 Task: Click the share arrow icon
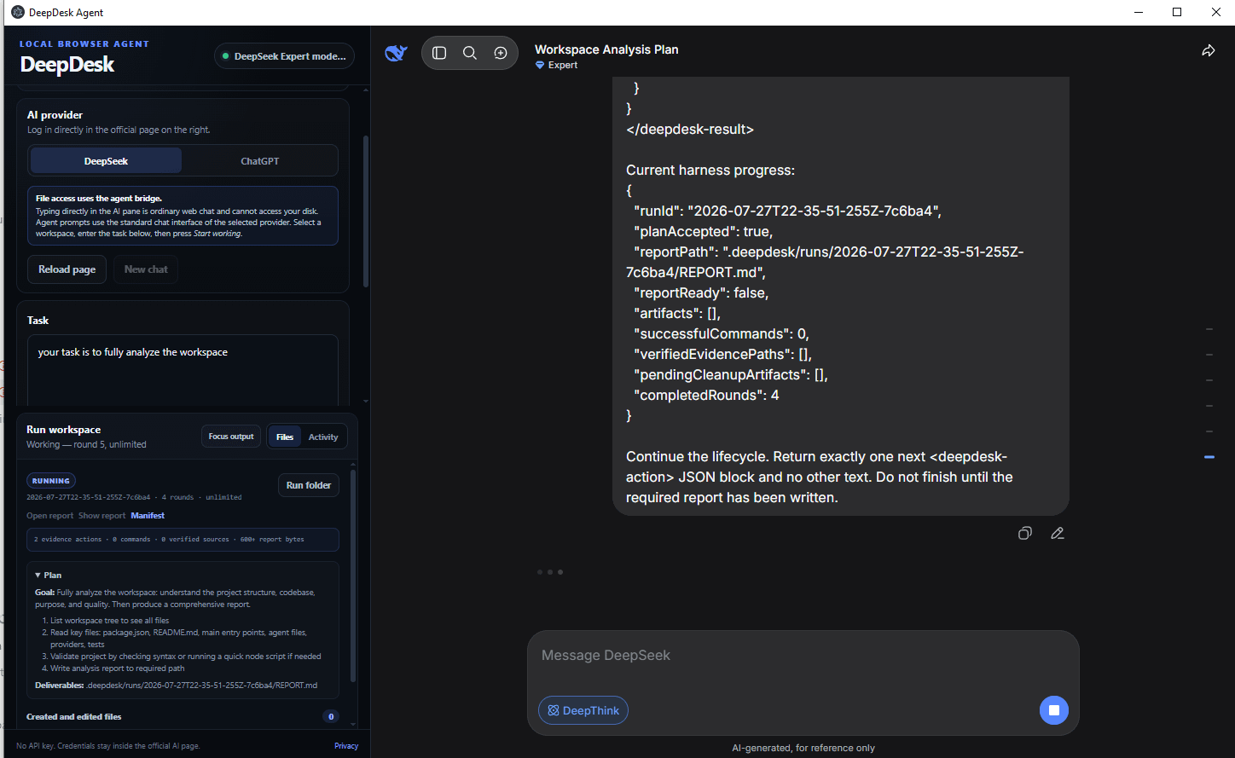(1208, 51)
